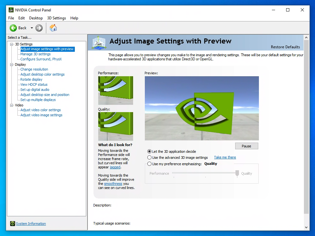Click the jagged glossary link
This screenshot has width=315, height=236.
(x=115, y=167)
